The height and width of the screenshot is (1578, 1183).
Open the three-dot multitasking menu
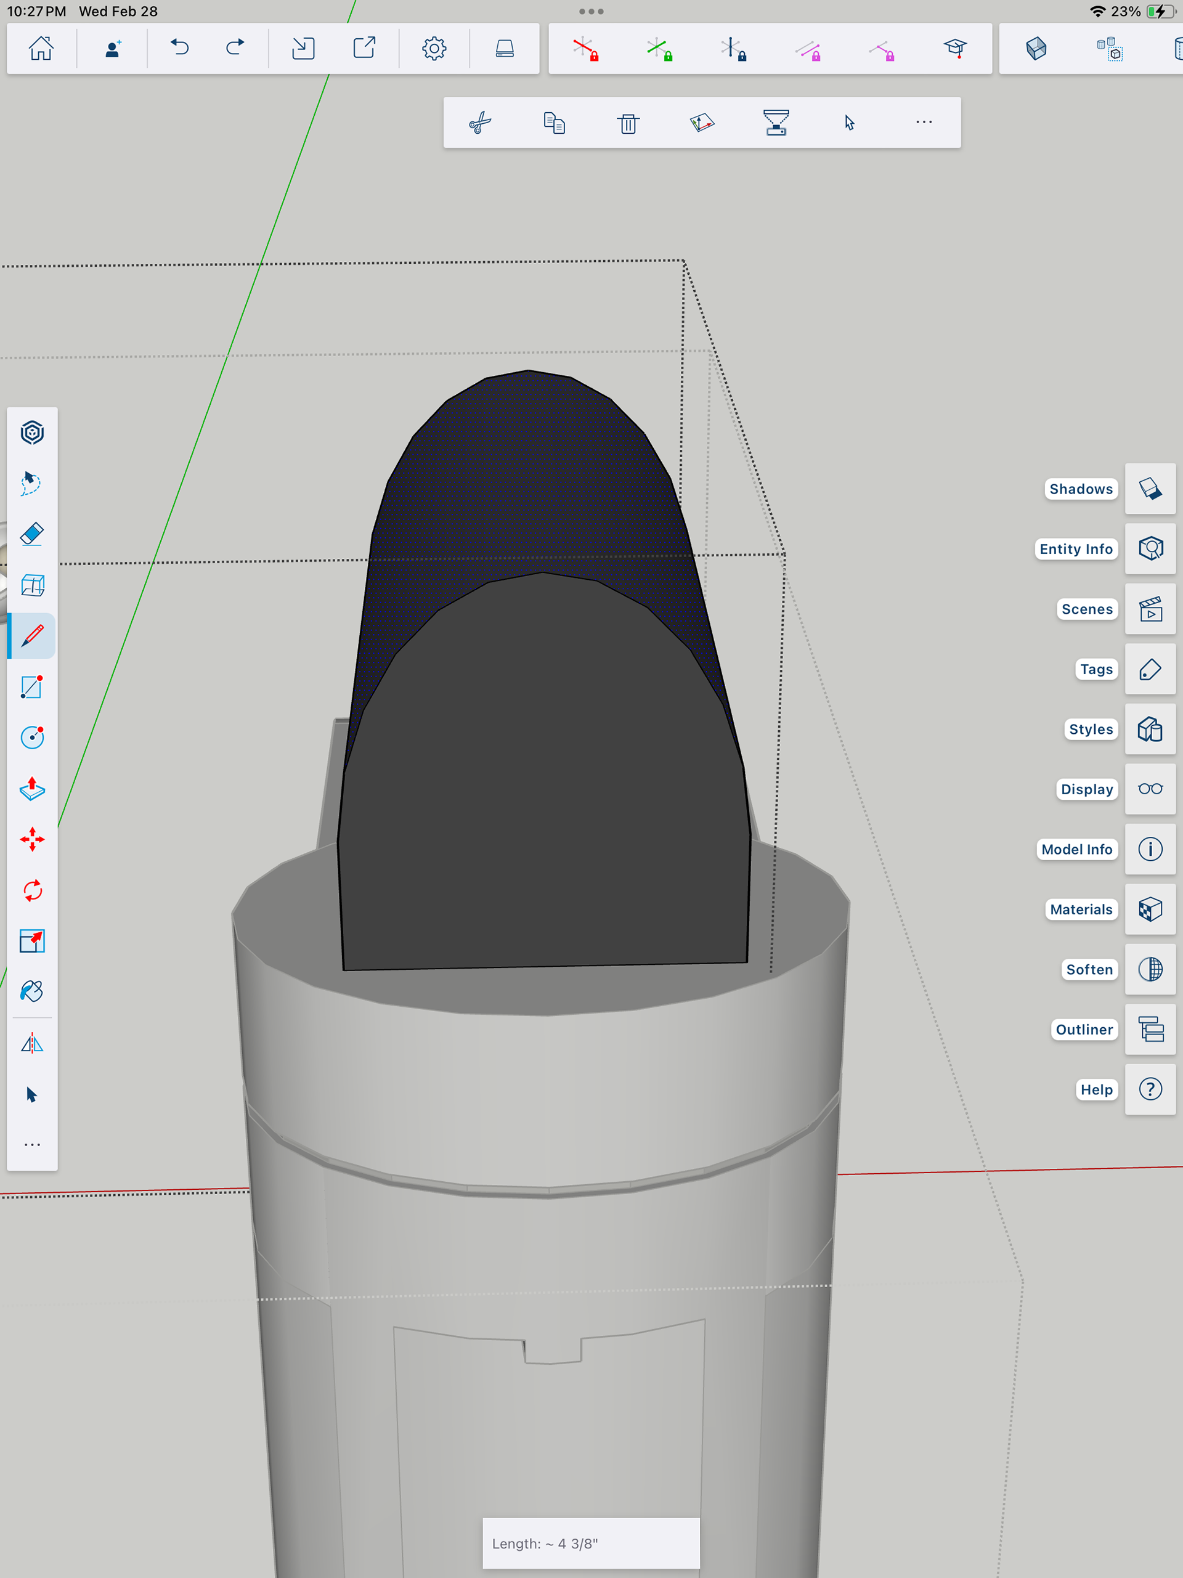[591, 12]
